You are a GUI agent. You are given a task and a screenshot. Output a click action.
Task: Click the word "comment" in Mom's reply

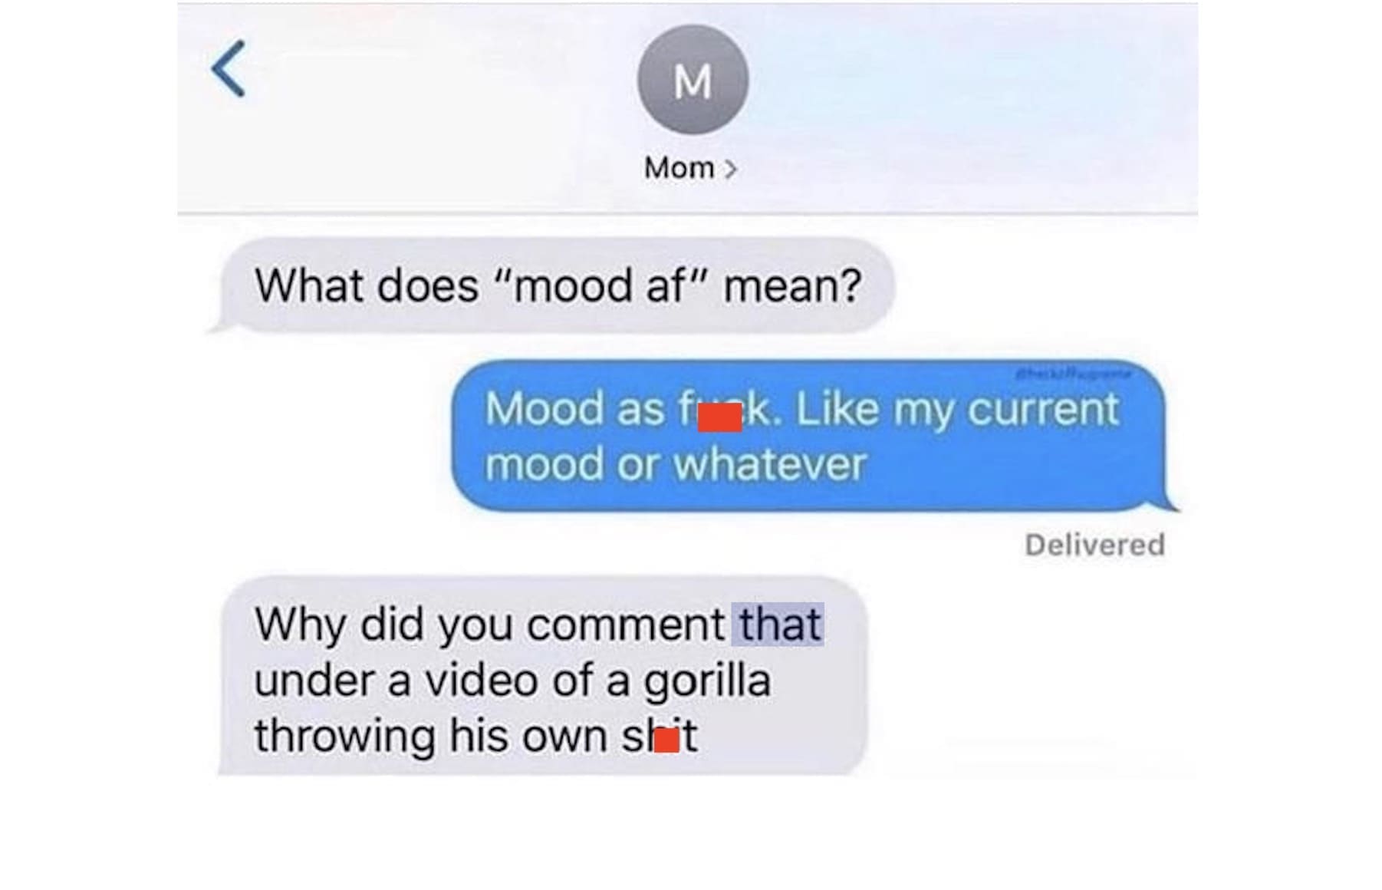point(626,625)
